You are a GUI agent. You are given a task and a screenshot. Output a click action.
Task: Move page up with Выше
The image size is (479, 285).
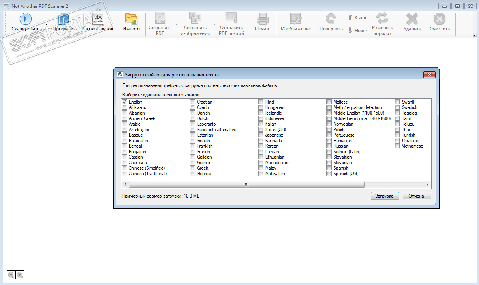[x=358, y=18]
